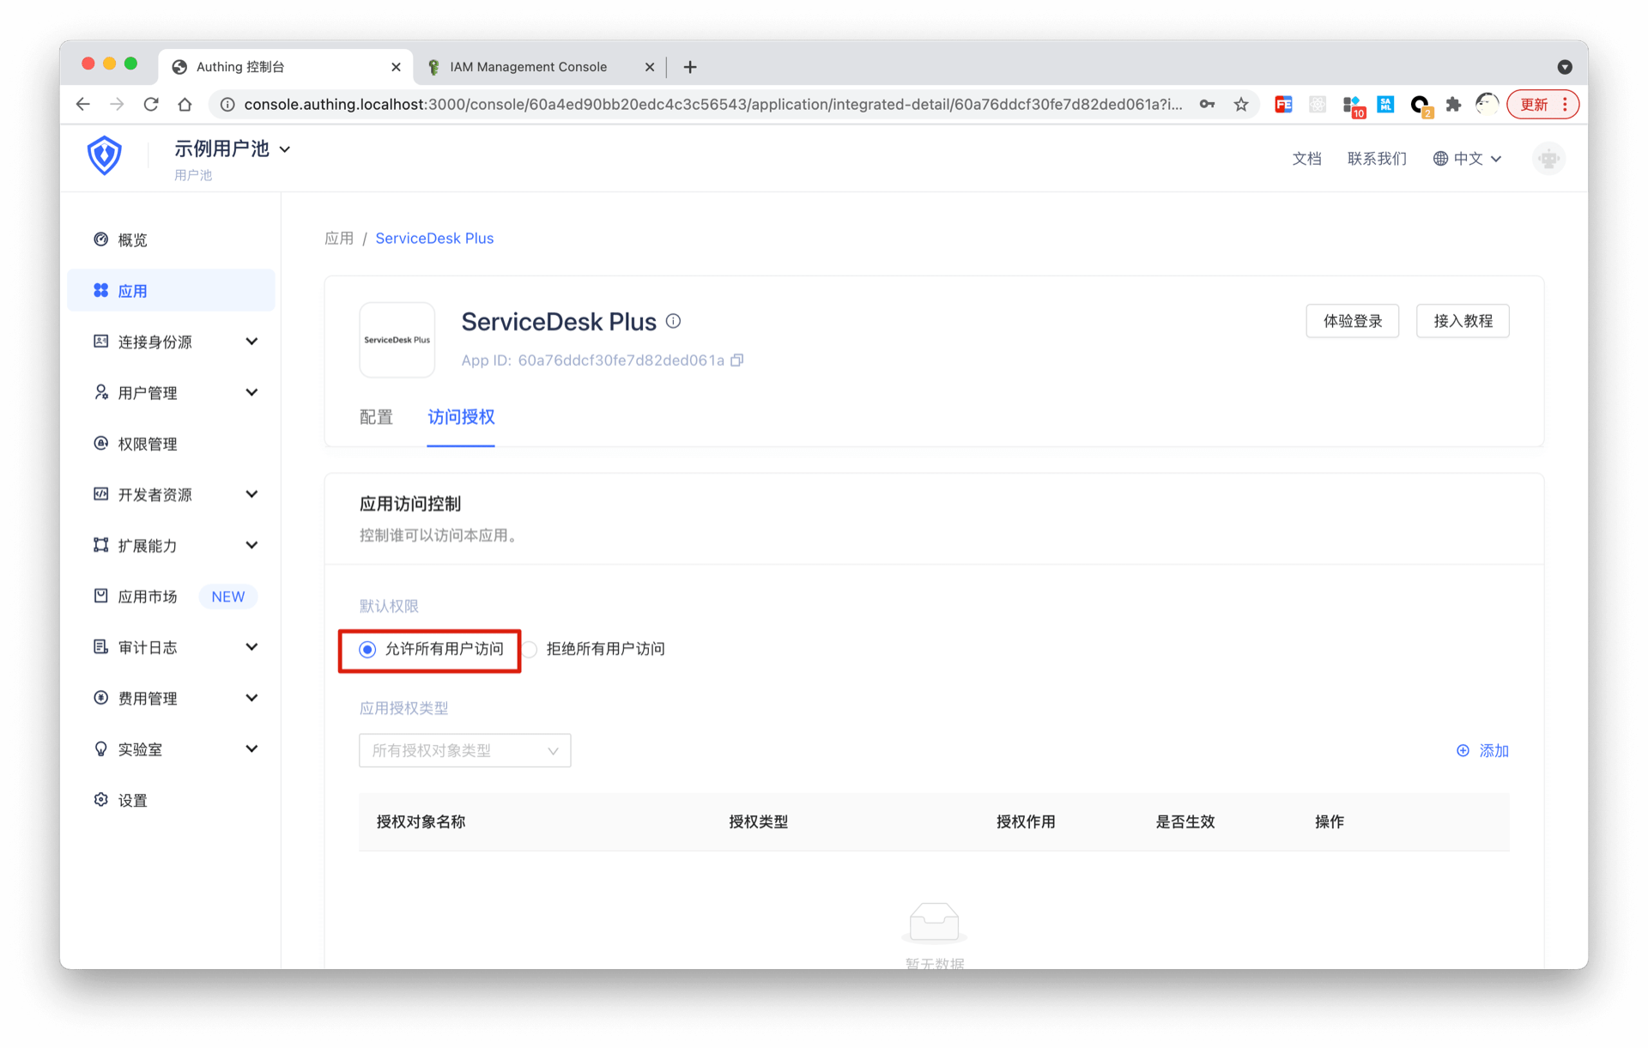Select 拒绝所有用户访问 radio button

coord(530,650)
